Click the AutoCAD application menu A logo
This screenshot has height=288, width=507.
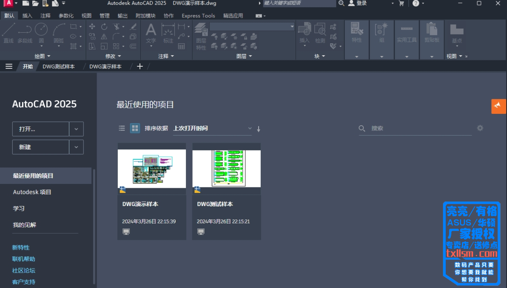(9, 3)
